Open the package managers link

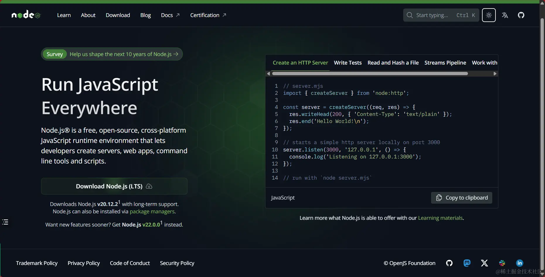[x=152, y=212]
